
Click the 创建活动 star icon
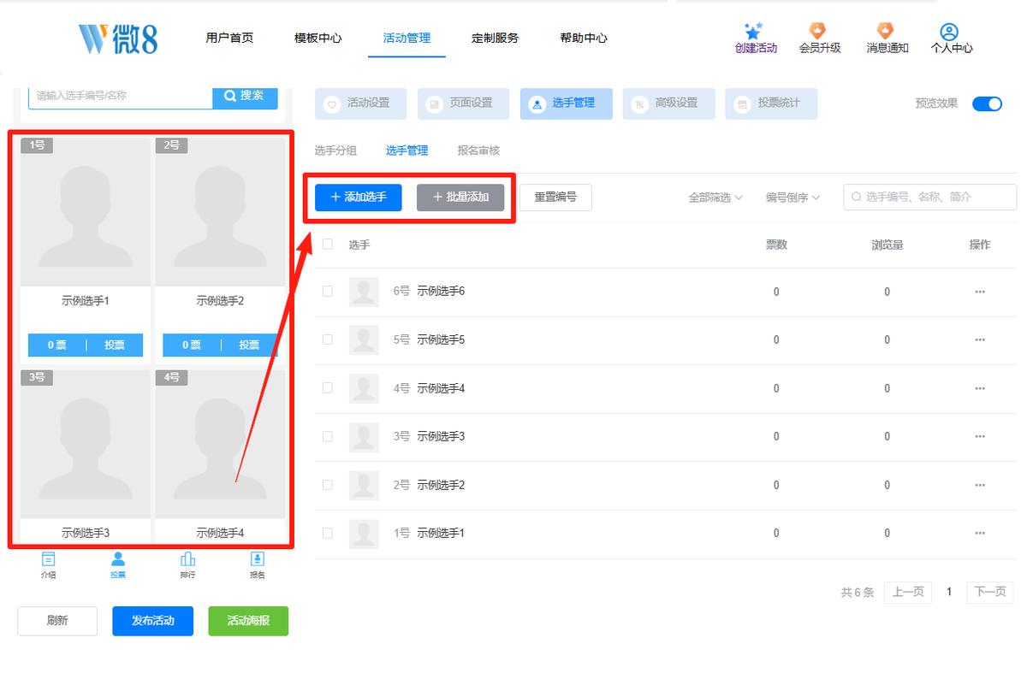pos(754,32)
